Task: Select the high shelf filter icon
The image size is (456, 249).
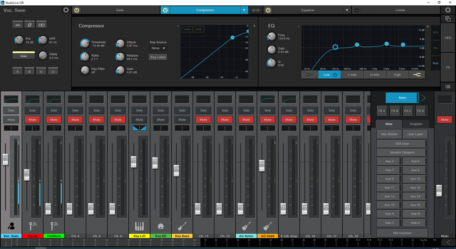Action: click(x=417, y=75)
